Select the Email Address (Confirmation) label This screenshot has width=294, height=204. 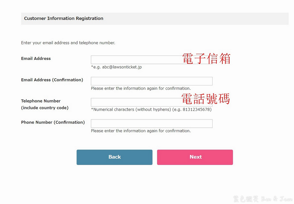coord(52,80)
